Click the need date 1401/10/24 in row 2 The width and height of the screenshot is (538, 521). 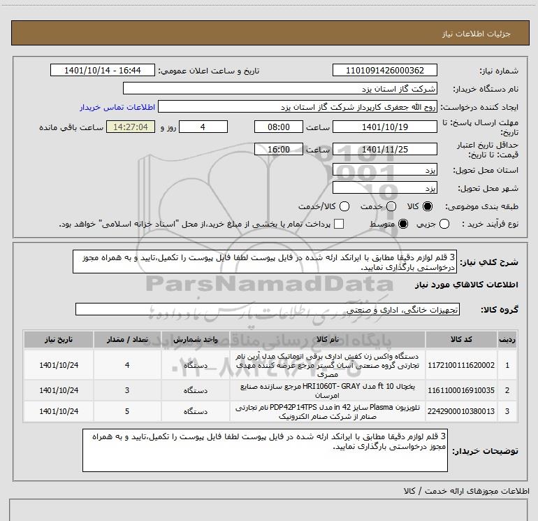[x=59, y=390]
